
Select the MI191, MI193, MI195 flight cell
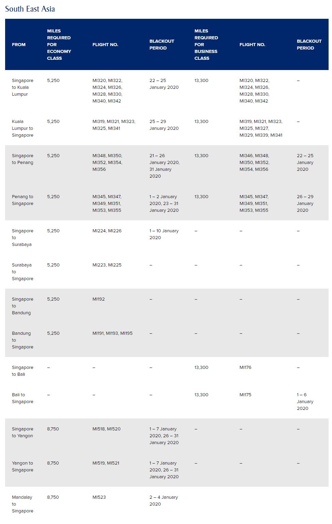coord(112,333)
